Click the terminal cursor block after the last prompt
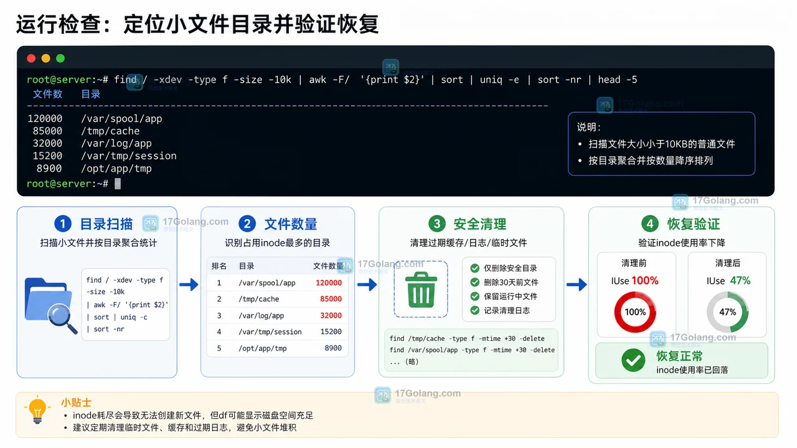 pyautogui.click(x=118, y=184)
